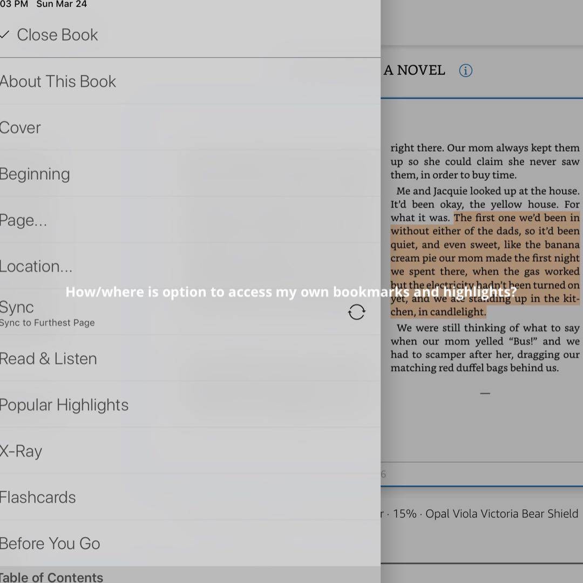Tap the A NOVEL title heading
This screenshot has height=583, width=583.
tap(414, 70)
